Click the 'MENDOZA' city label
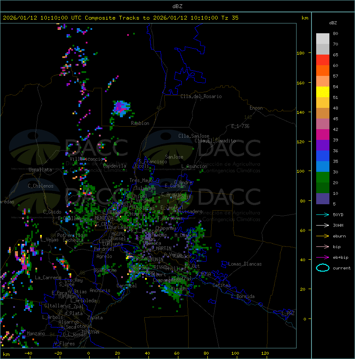This screenshot has height=359, width=355. tap(104, 218)
